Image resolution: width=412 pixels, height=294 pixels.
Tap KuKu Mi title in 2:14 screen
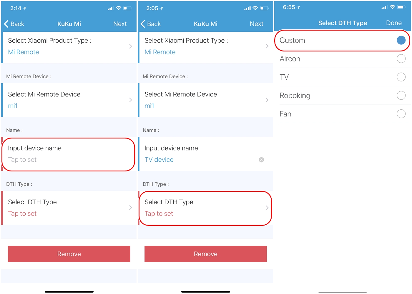[x=69, y=24]
